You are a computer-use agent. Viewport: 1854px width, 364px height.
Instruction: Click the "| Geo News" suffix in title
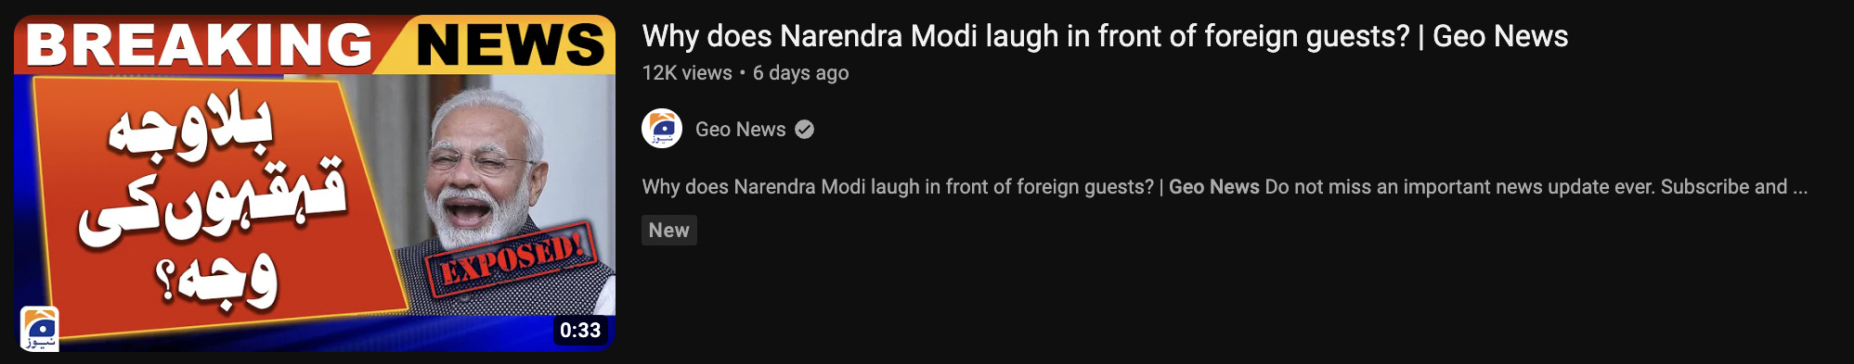pyautogui.click(x=1493, y=36)
